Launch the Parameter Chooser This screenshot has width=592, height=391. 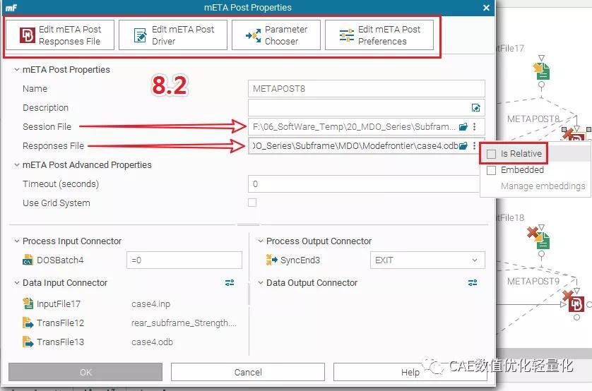(276, 35)
